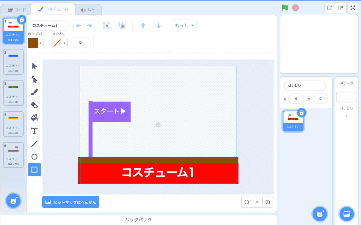Activate the Select arrow tool
This screenshot has height=225, width=361.
tap(34, 66)
